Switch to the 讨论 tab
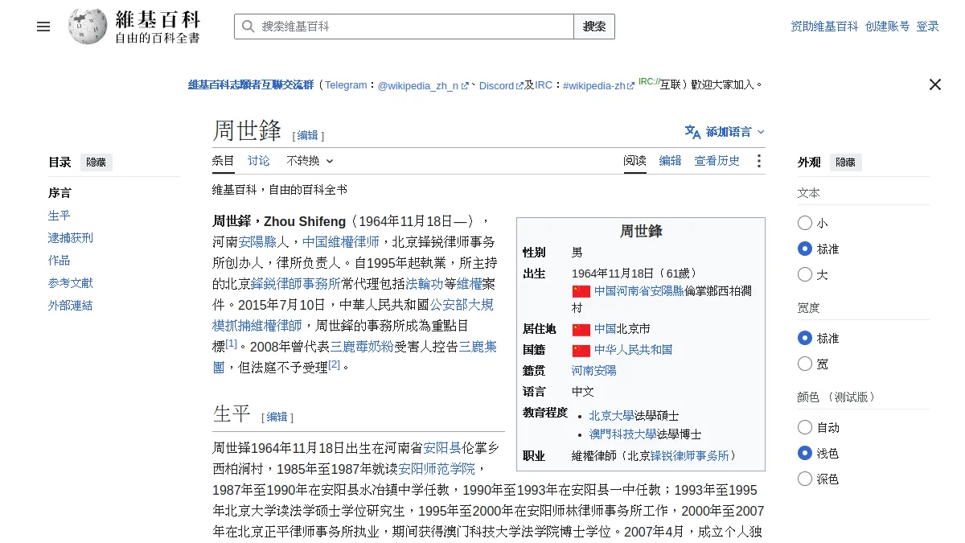Screen dimensions: 965x543 259,161
